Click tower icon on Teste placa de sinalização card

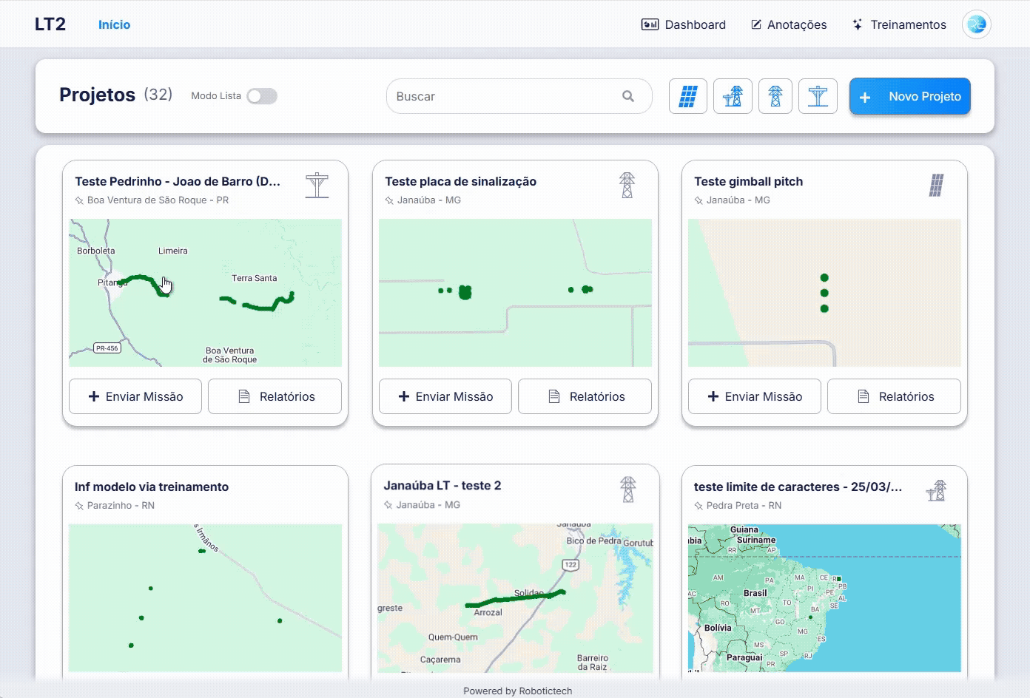[x=627, y=185]
